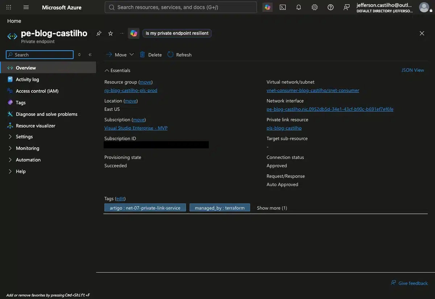Click the artigo : net-07-private-link-service tag
Screen dimensions: 435x299
[145, 208]
